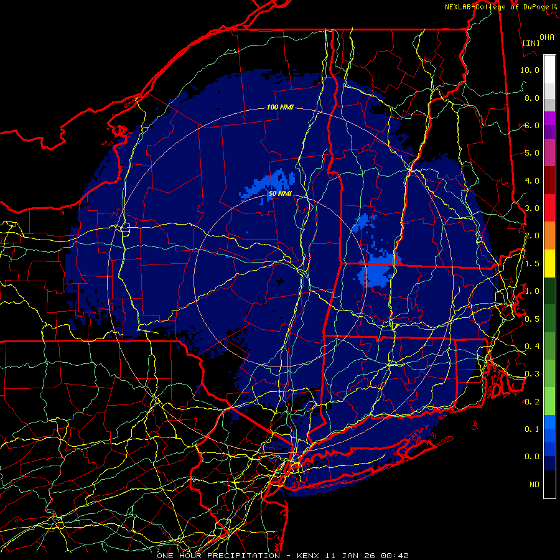Click the OHA product label above the legend
The width and height of the screenshot is (560, 560).
[547, 37]
